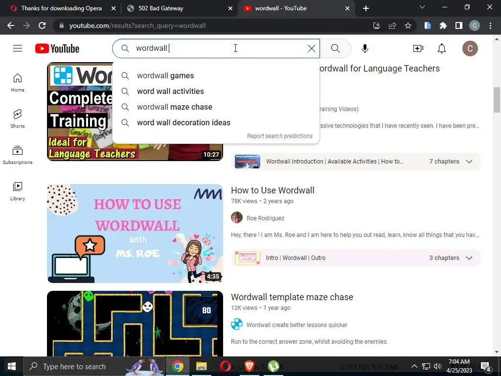Open the maze chase video thumbnail

coord(135,323)
